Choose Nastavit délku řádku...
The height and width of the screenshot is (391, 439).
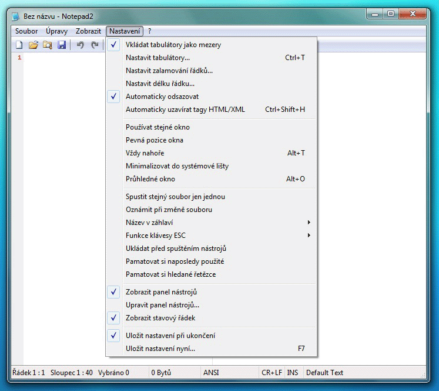click(212, 84)
